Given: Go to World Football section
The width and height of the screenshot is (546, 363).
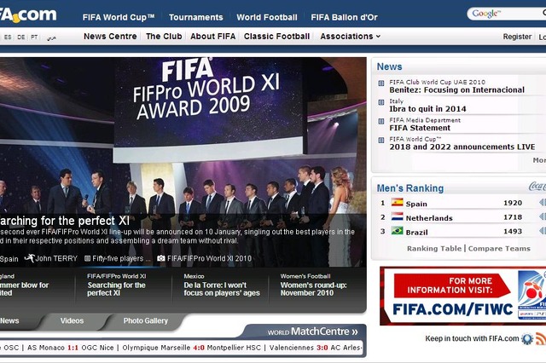Looking at the screenshot, I should tap(267, 17).
